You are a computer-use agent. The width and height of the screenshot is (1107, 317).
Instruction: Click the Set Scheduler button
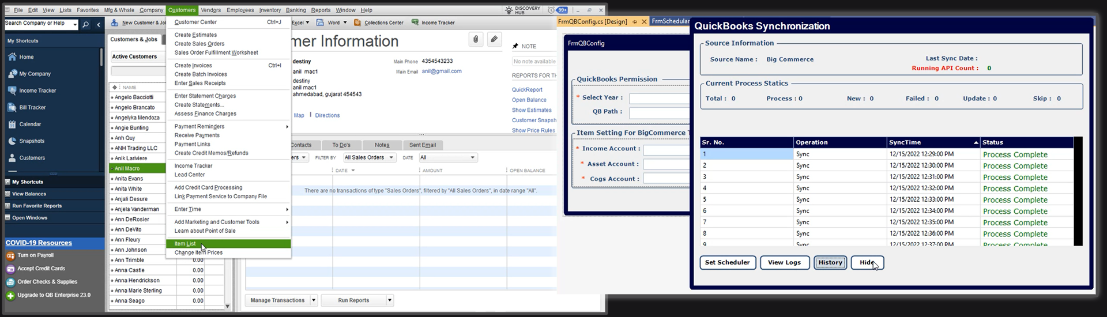point(728,263)
